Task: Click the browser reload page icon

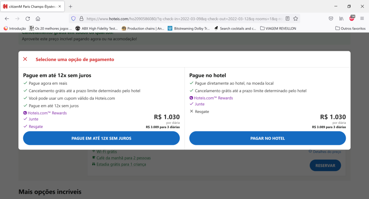Action: point(28,18)
